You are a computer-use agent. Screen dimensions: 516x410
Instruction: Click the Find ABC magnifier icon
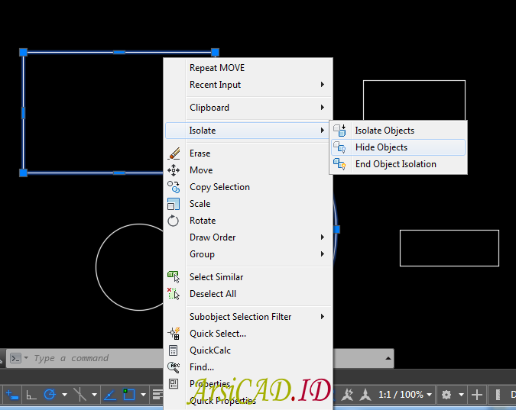click(x=174, y=367)
